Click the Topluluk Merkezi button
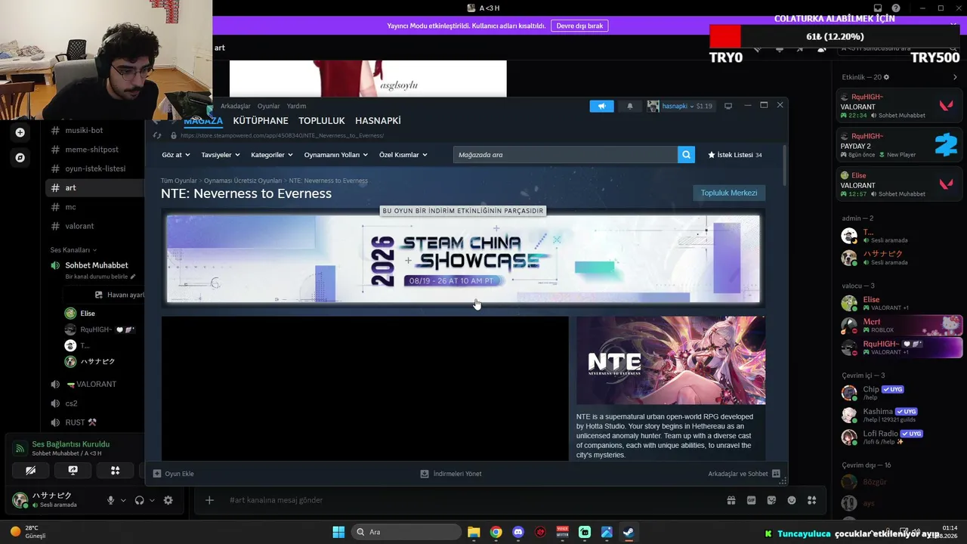Screen dimensions: 967x544 (x=729, y=193)
